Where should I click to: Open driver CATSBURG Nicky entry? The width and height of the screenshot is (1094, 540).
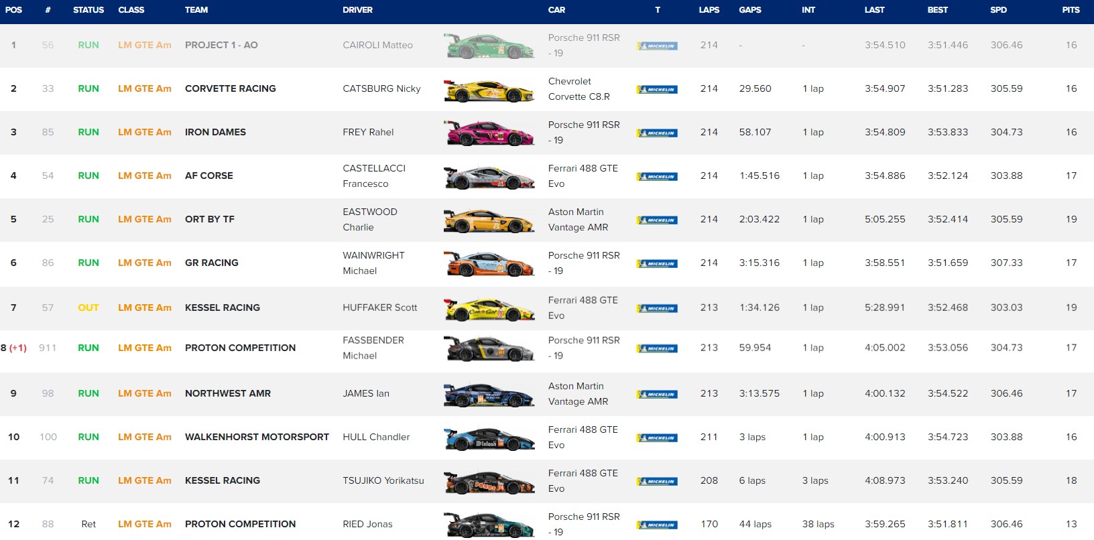point(381,88)
